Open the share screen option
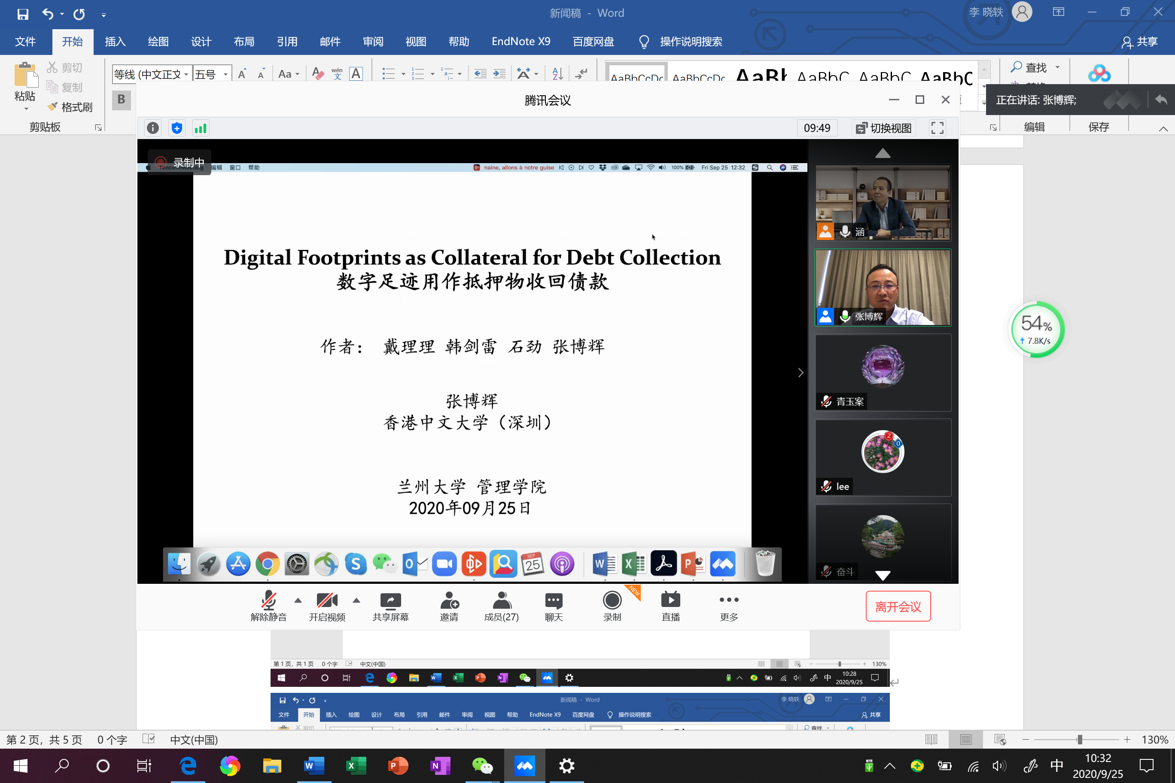The width and height of the screenshot is (1175, 783). [x=390, y=606]
